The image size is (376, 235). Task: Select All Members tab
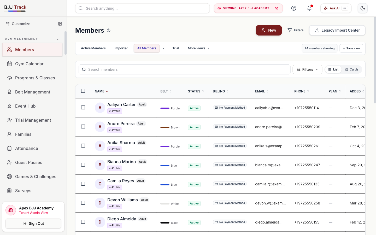pyautogui.click(x=147, y=48)
